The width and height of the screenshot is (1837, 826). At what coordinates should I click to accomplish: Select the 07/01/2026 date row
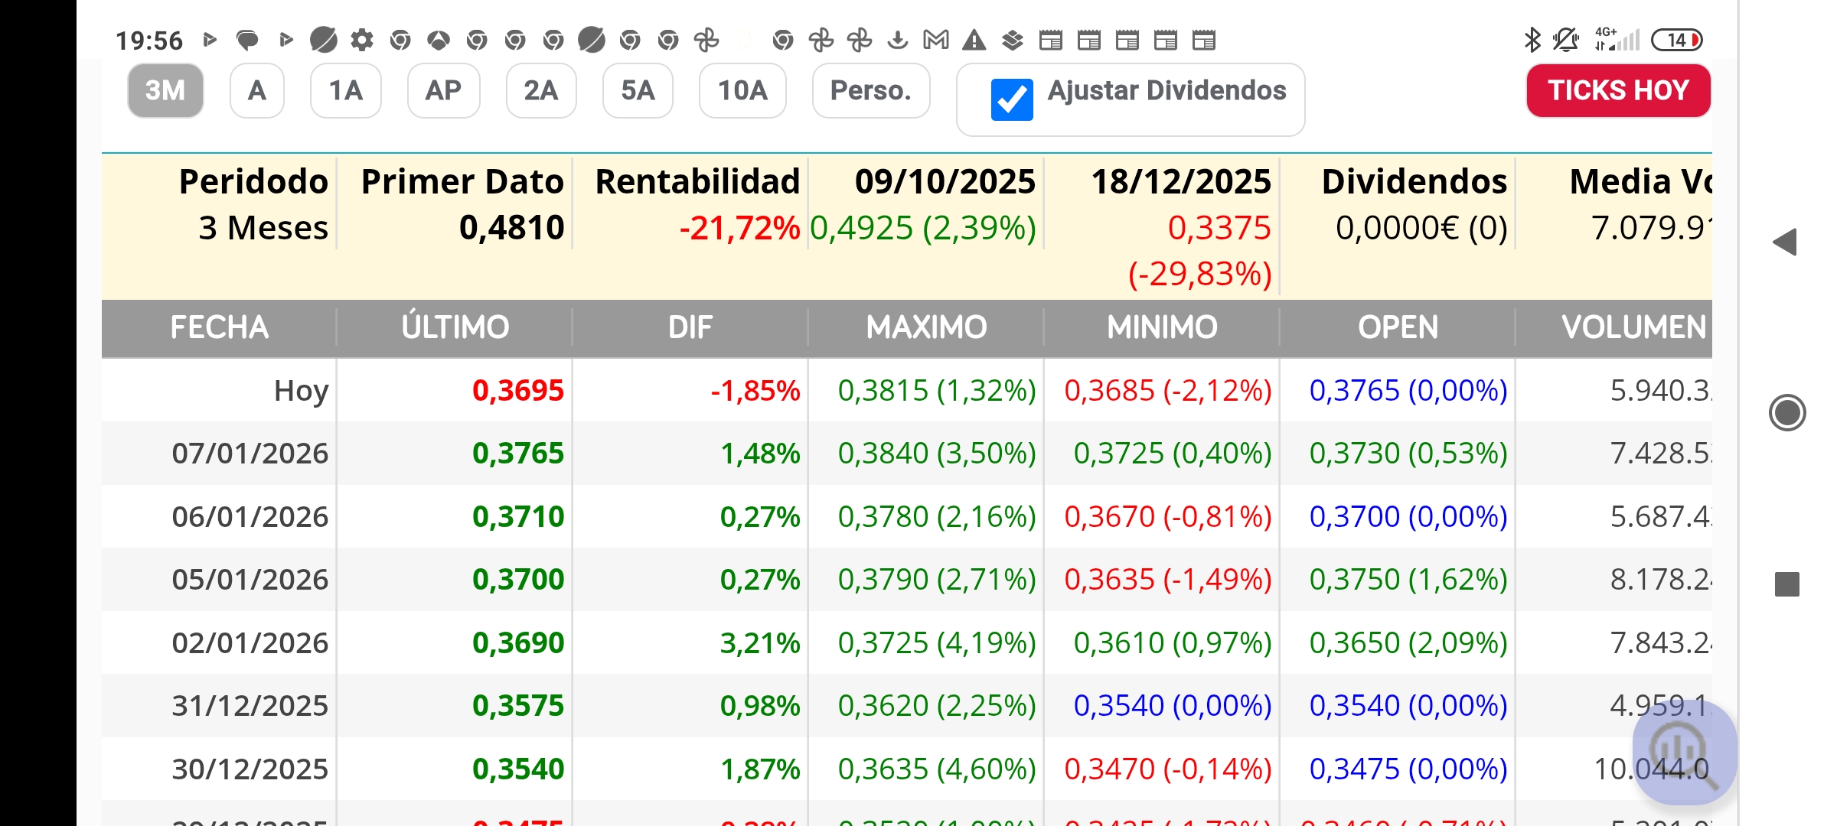[250, 454]
